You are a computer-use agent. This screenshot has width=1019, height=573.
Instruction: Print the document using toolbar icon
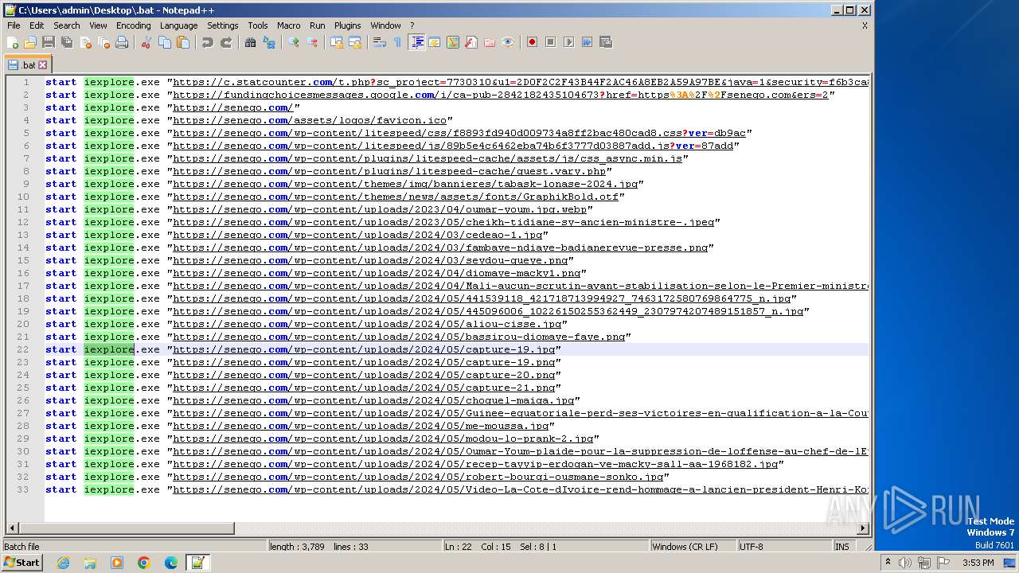pos(122,42)
